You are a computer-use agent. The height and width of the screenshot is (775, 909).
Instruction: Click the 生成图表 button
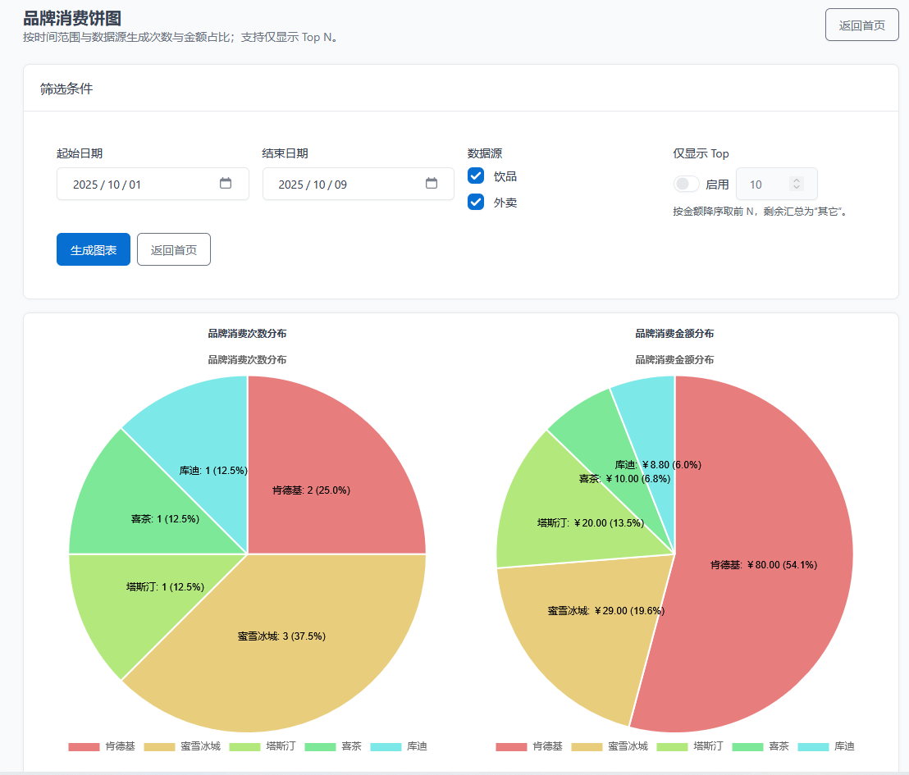pyautogui.click(x=94, y=249)
